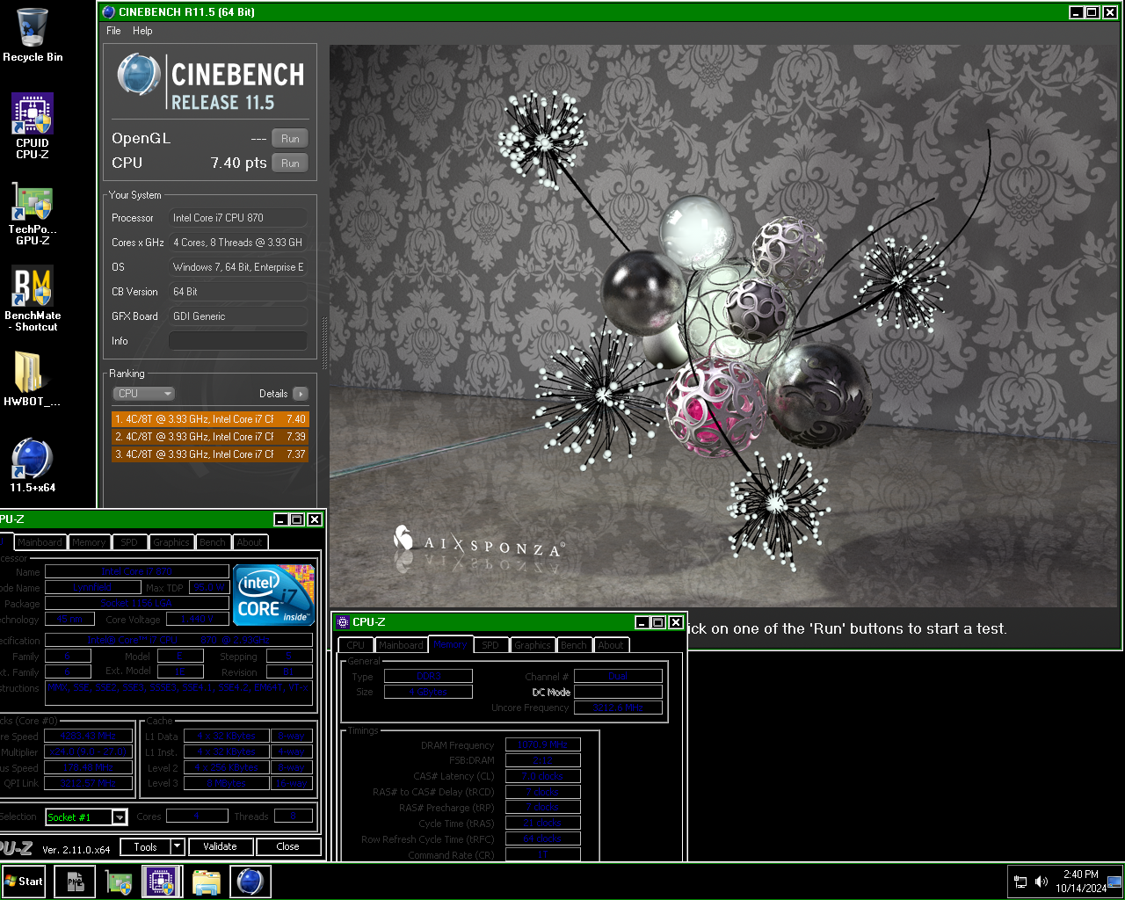Click the CPU-Z Memory window title icon
This screenshot has width=1125, height=900.
343,622
